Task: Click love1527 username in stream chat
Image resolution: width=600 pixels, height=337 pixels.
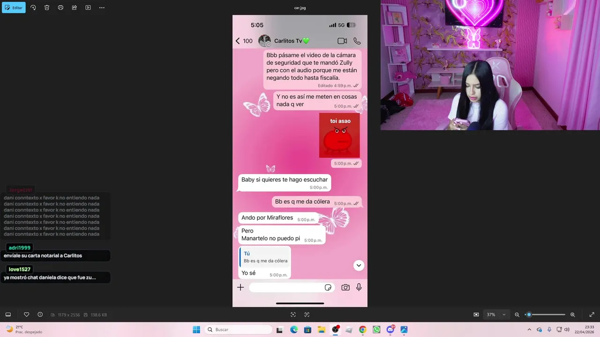Action: (19, 269)
